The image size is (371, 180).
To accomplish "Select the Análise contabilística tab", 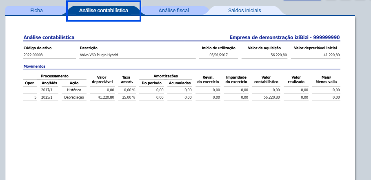I will 104,11.
